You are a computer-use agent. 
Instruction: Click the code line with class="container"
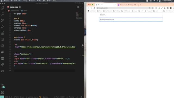[x=23, y=54]
